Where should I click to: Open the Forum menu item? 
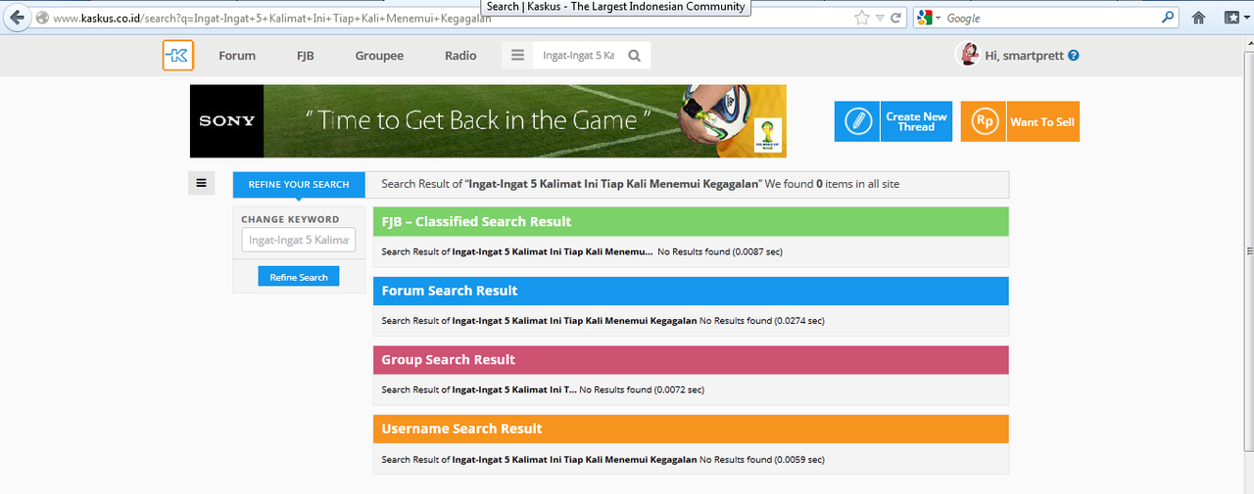pyautogui.click(x=237, y=56)
